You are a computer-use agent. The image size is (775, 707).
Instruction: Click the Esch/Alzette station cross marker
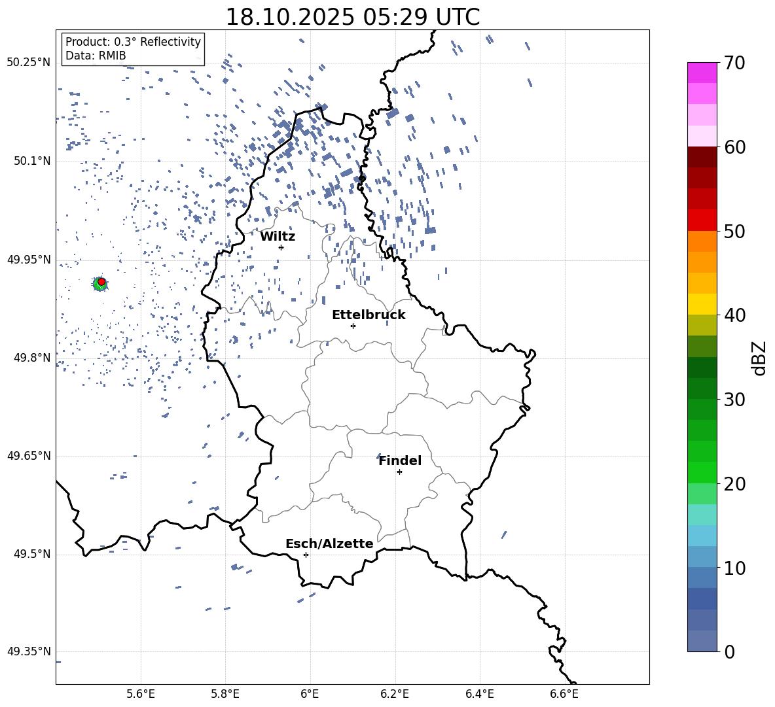coord(306,555)
